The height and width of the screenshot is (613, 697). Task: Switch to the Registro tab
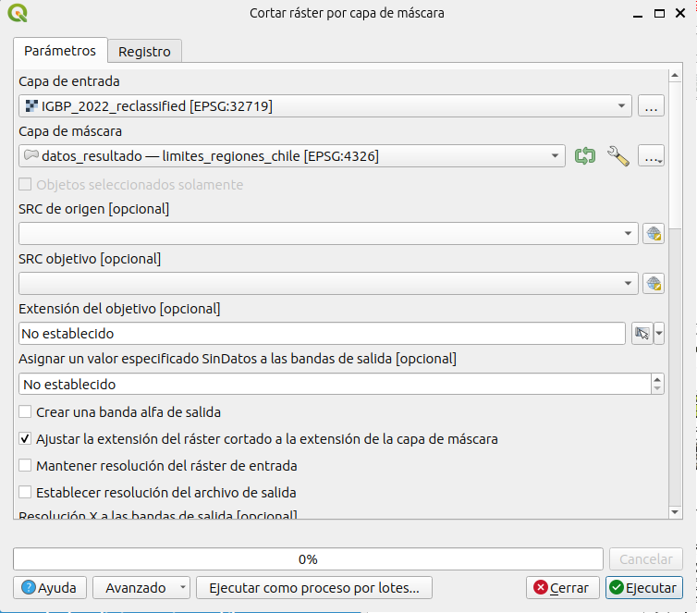click(x=144, y=52)
